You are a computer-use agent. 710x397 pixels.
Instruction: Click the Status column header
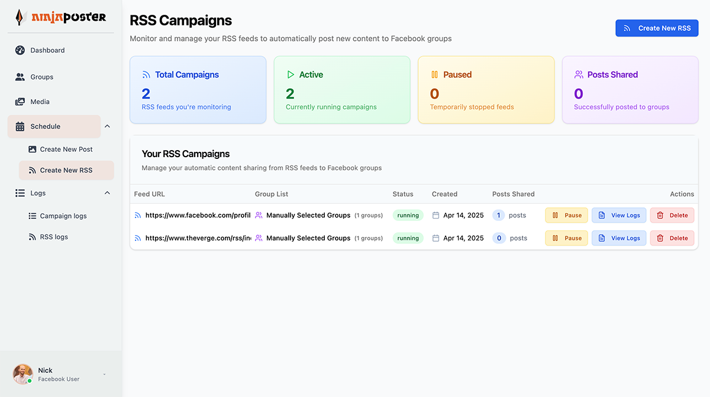coord(403,194)
